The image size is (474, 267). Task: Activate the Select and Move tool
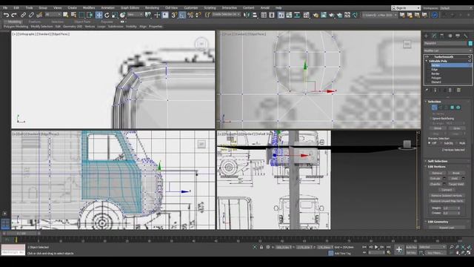pos(99,15)
